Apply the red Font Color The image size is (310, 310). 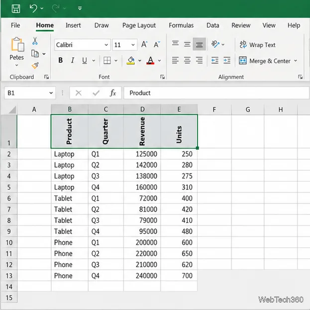point(150,61)
